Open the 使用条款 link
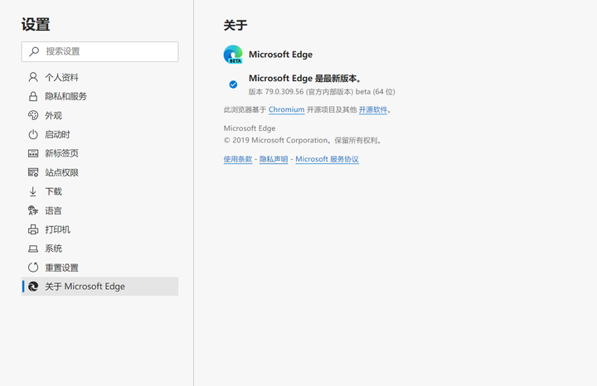The height and width of the screenshot is (386, 597). (238, 159)
